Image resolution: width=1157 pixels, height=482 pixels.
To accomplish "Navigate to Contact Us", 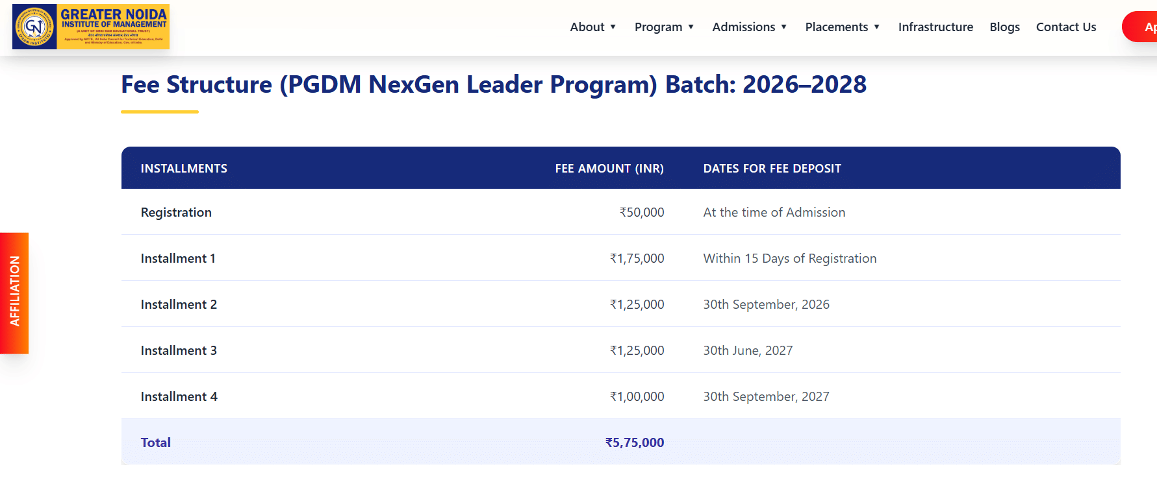I will click(1065, 27).
